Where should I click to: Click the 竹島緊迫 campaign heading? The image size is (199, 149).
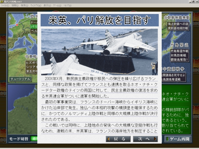179,45
